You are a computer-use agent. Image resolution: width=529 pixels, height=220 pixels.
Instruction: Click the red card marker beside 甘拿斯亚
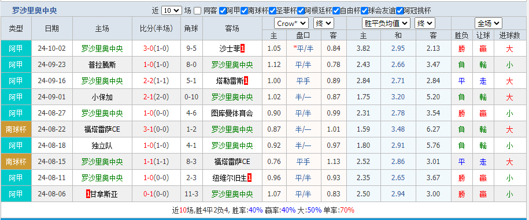tap(88, 194)
